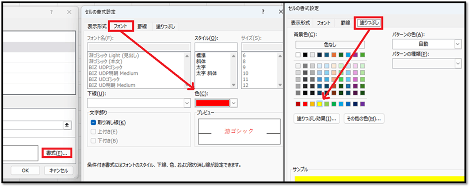Screen dimensions: 470x187
Task: Expand the パターンの種類(P) pattern type dropdown
Action: click(x=457, y=63)
